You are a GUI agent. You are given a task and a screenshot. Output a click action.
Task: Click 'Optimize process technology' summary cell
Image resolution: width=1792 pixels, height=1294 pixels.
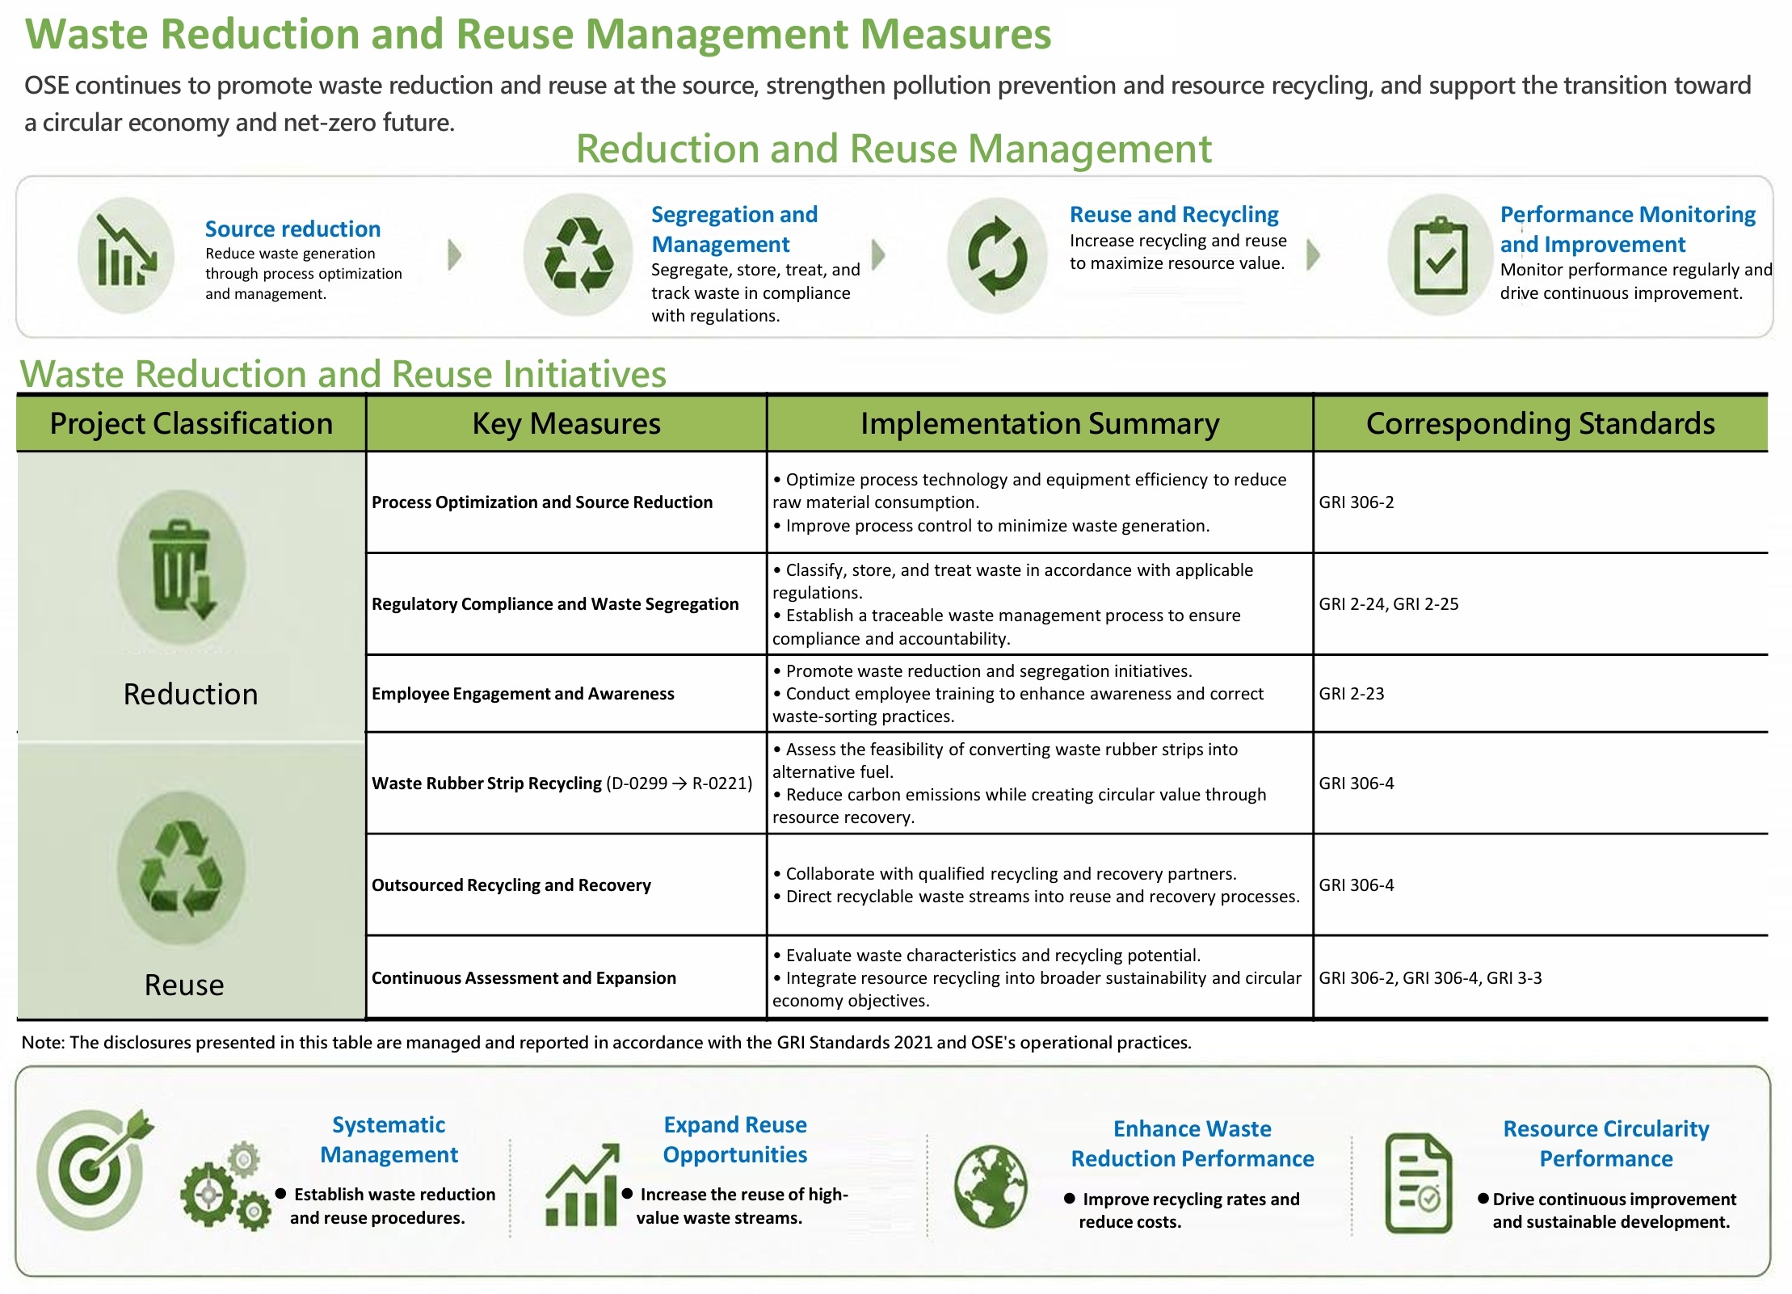click(x=1040, y=502)
